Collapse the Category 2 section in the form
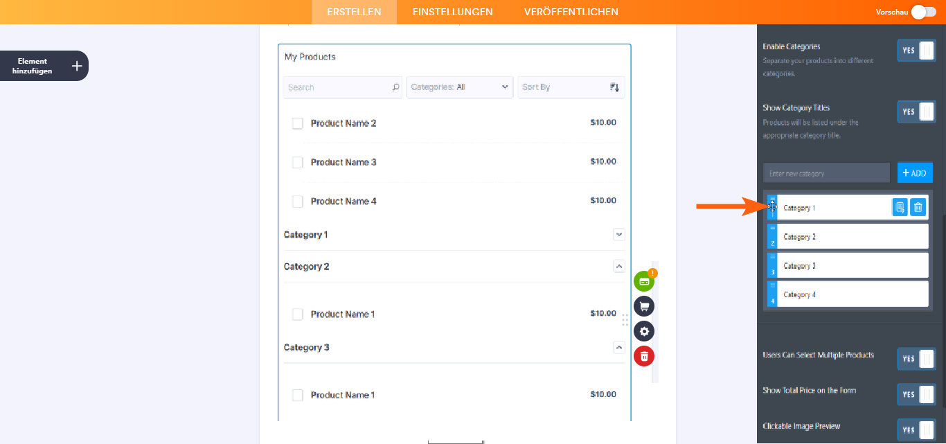The width and height of the screenshot is (946, 444). [x=619, y=266]
